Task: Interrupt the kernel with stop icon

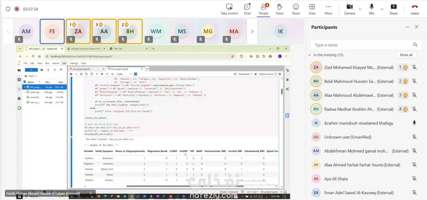Action: coord(102,74)
